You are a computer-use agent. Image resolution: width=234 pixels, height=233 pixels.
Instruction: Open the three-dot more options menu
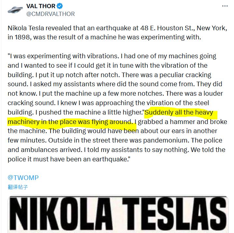click(225, 7)
